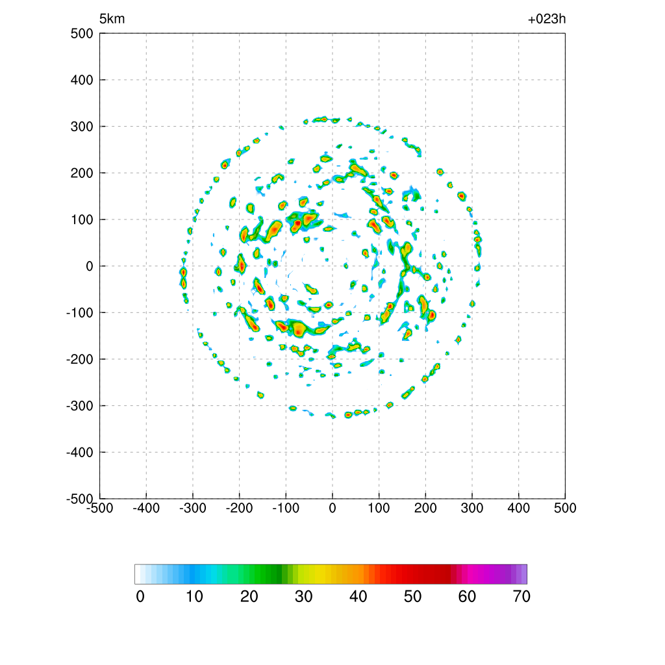Viewport: 665px width, 665px height.
Task: Click the colorbar label '40'
Action: click(x=358, y=597)
